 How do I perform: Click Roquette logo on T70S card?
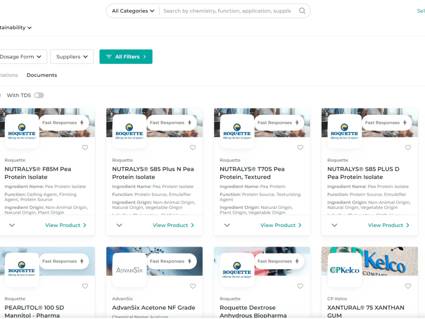237,131
